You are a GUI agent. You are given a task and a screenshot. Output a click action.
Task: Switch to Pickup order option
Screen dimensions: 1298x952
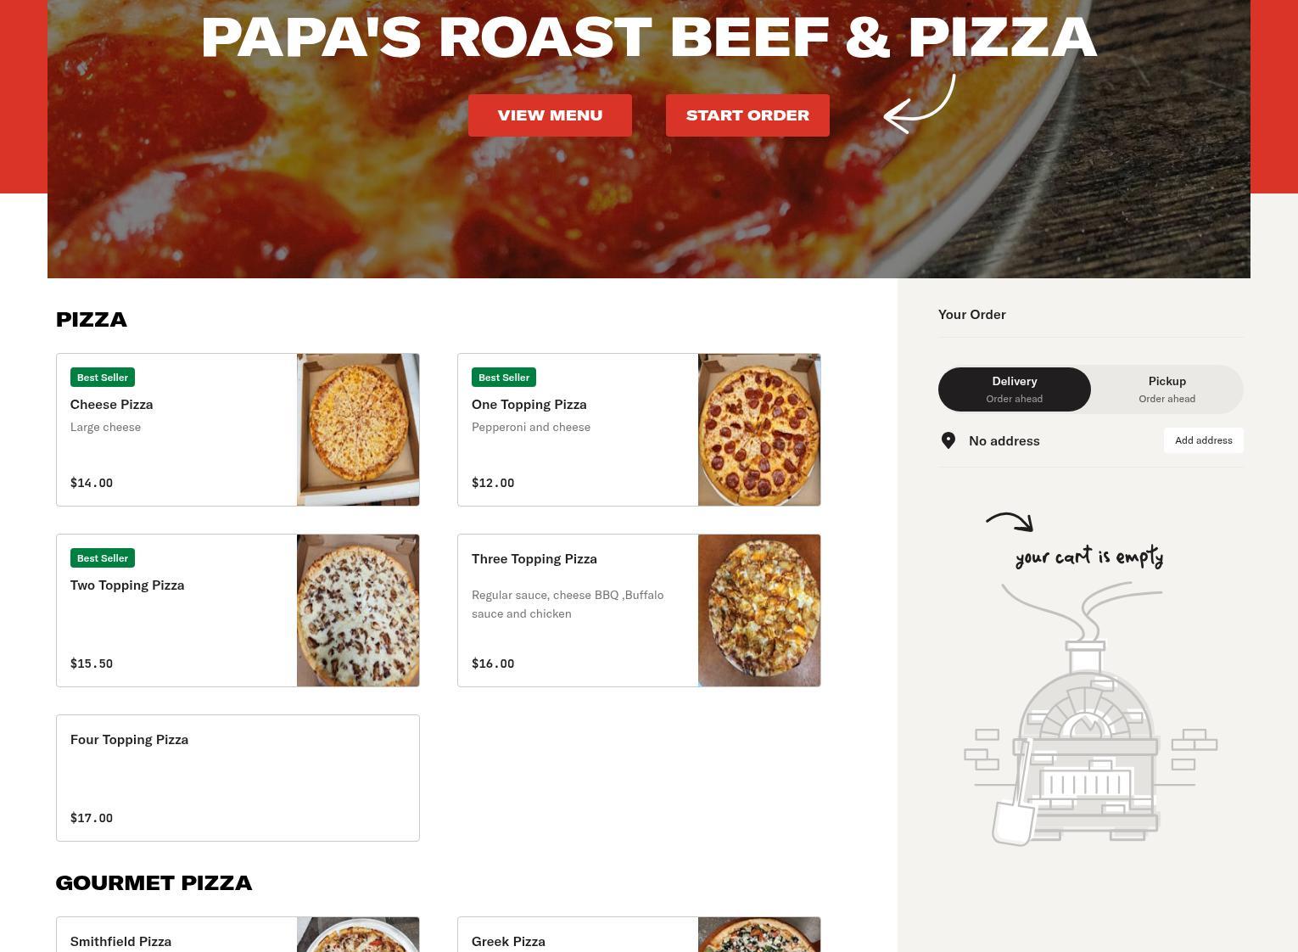coord(1167,389)
